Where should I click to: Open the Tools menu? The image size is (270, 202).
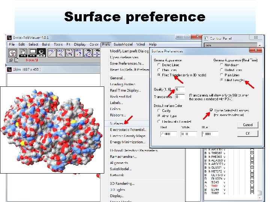click(x=58, y=44)
